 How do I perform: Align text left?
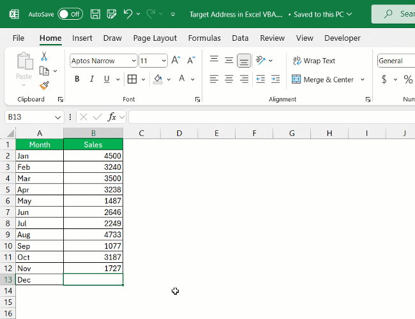(x=214, y=79)
